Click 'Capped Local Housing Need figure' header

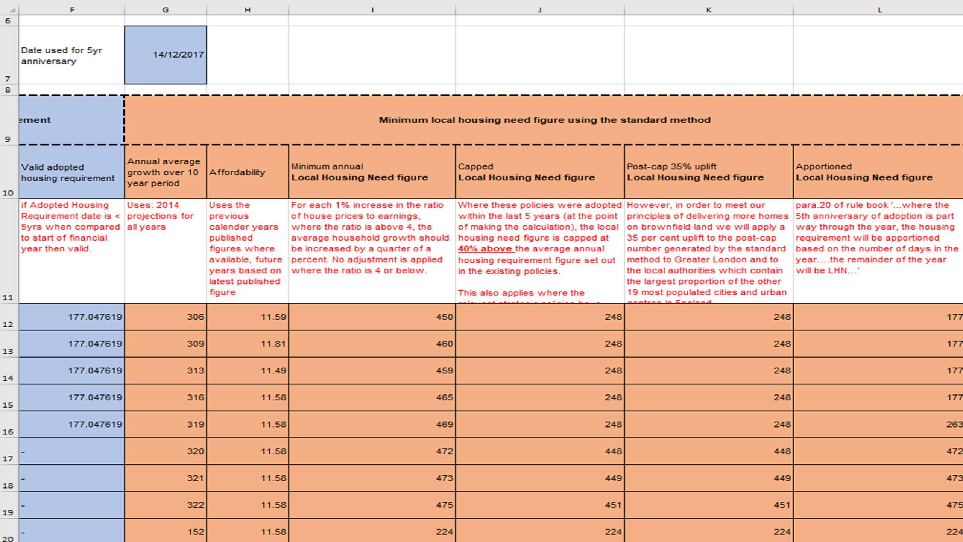click(x=540, y=172)
